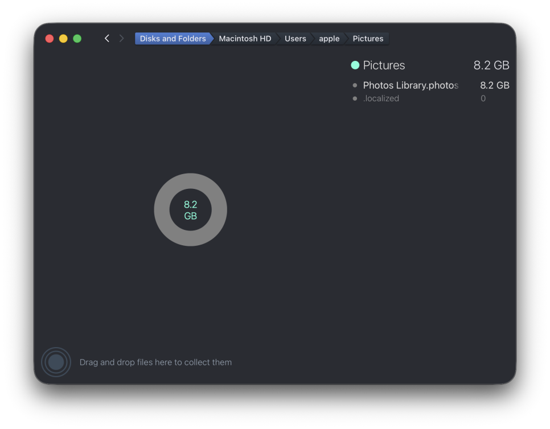Click the collector drop target circle
The image size is (550, 429).
point(56,362)
